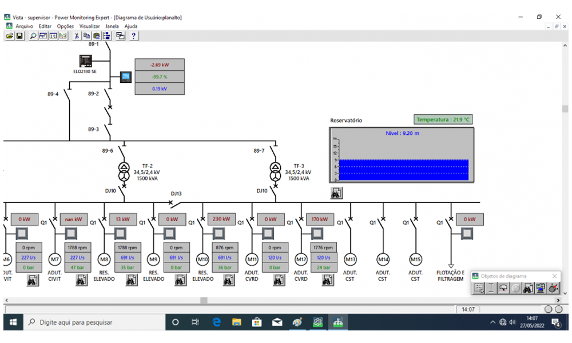This screenshot has height=343, width=572.
Task: Click the Open file toolbar icon
Action: pos(10,36)
